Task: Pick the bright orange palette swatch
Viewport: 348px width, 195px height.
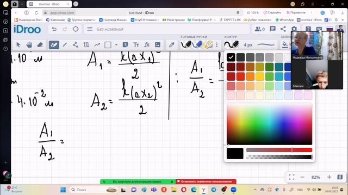Action: 250,76
